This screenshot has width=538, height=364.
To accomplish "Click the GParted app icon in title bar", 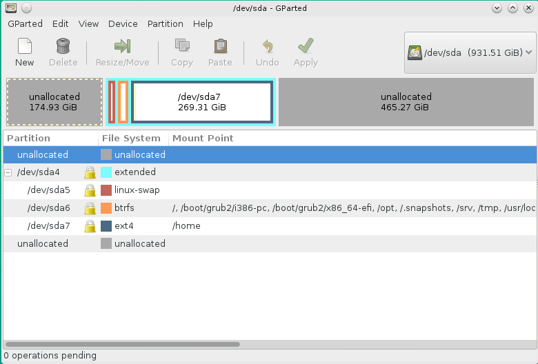I will pos(11,8).
